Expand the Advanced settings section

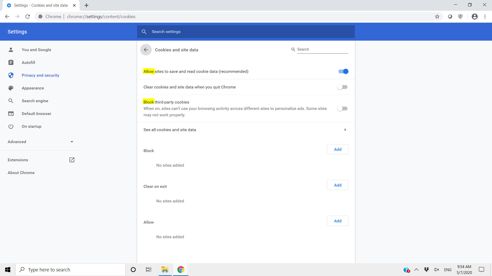[x=40, y=142]
